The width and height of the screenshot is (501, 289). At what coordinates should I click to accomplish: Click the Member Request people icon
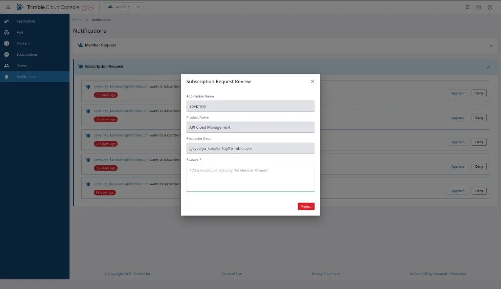click(80, 45)
